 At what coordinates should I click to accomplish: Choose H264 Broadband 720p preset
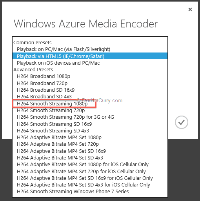(x=90, y=83)
